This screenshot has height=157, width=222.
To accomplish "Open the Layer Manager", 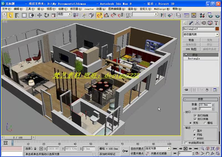I will coord(178,15).
